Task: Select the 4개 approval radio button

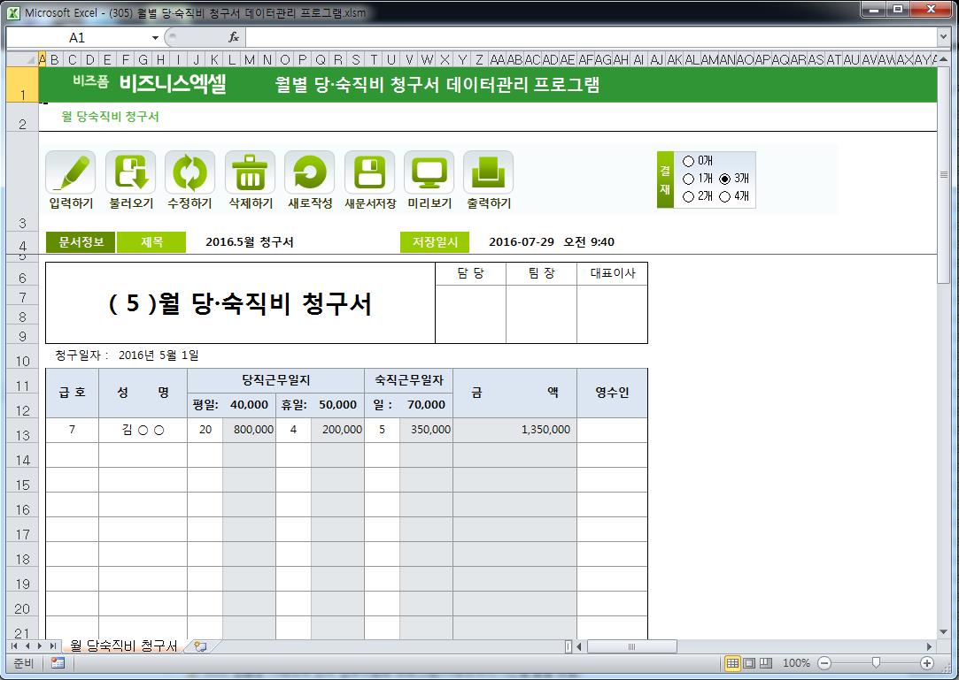Action: [725, 196]
